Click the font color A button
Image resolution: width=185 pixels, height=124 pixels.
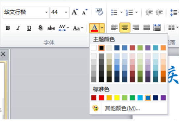click(x=94, y=28)
